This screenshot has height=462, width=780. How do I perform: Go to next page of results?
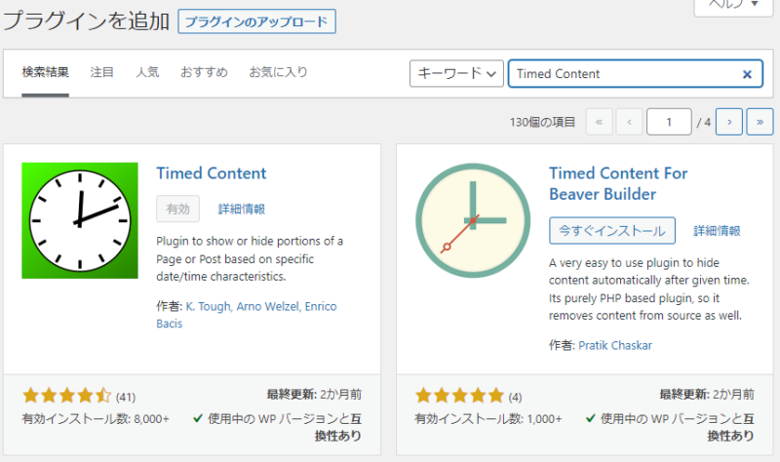(x=729, y=122)
